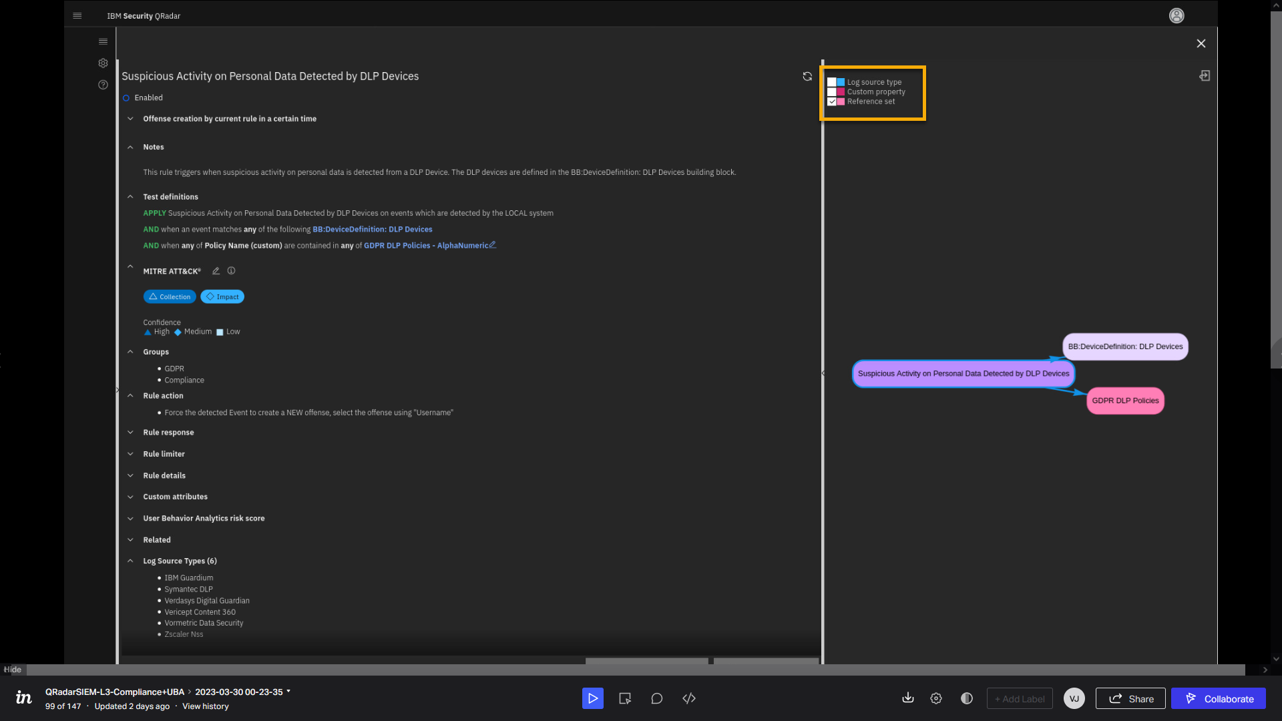Toggle the Log source type checkbox
The height and width of the screenshot is (721, 1282).
point(831,82)
